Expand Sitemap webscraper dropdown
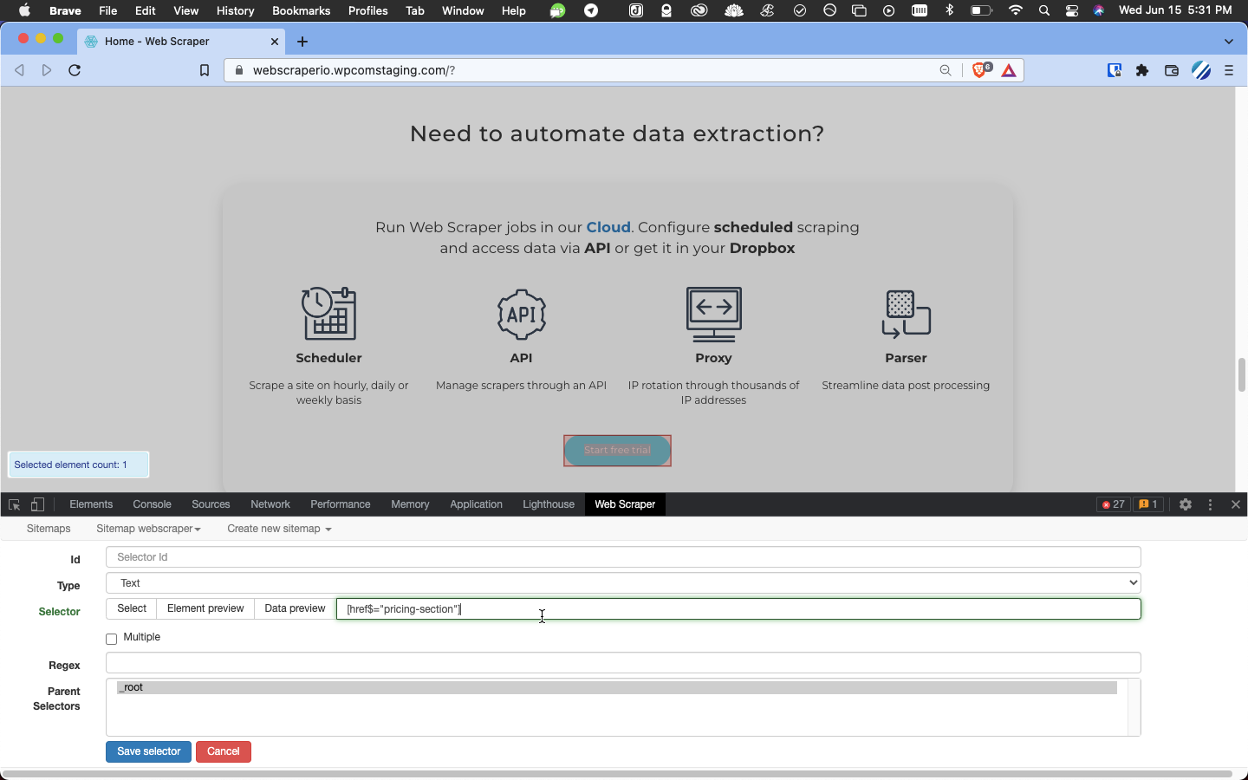The height and width of the screenshot is (780, 1248). (148, 529)
